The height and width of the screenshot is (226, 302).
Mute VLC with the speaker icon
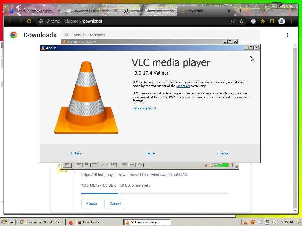(207, 165)
